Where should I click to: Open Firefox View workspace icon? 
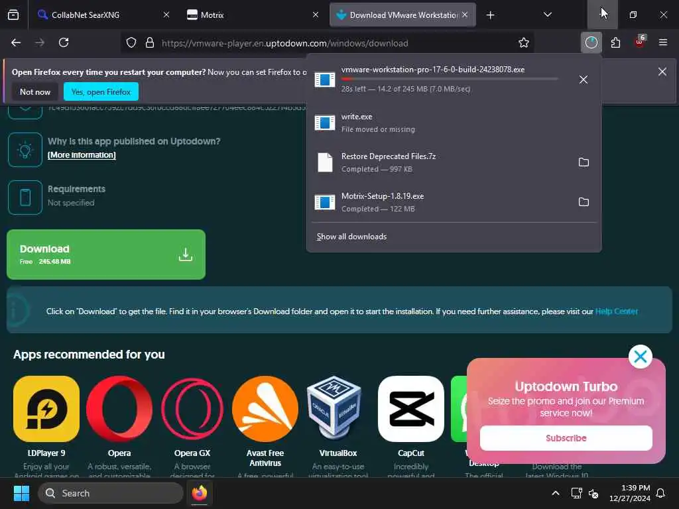[x=13, y=15]
